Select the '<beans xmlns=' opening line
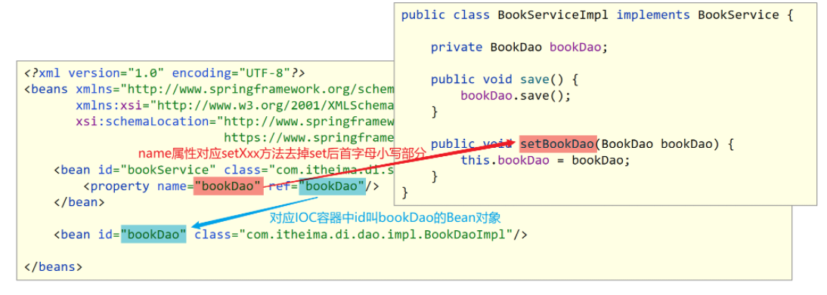This screenshot has width=827, height=295. click(x=209, y=89)
